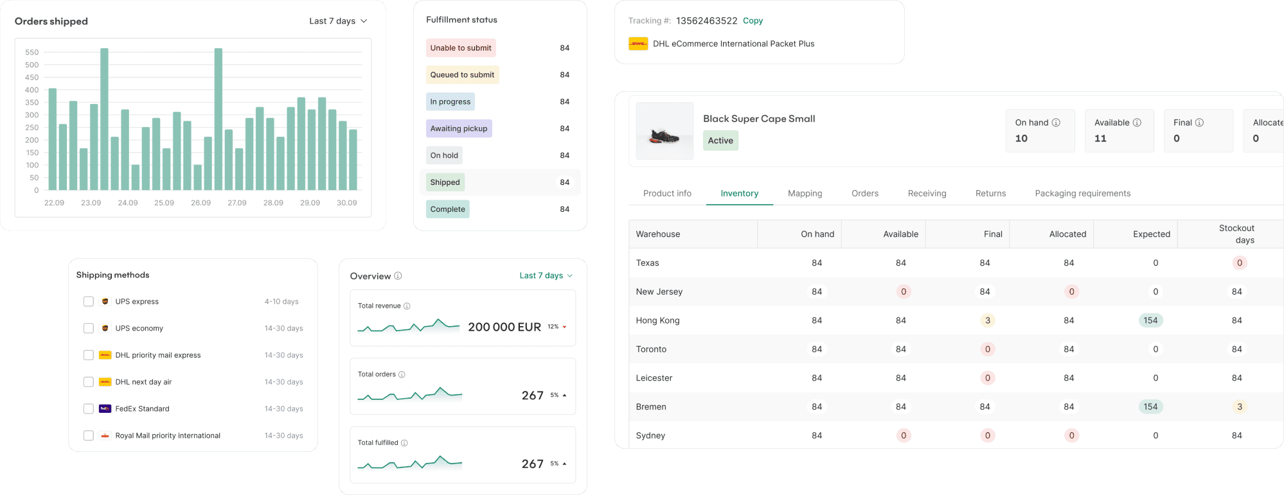Click the On hand info icon
1284x495 pixels.
[x=1056, y=123]
